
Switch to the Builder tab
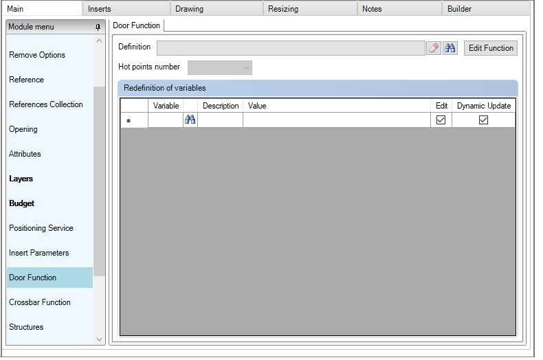point(486,9)
